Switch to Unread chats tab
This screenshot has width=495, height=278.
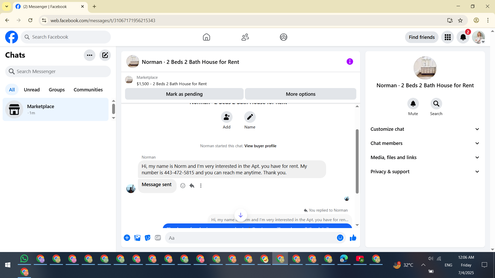(x=32, y=90)
